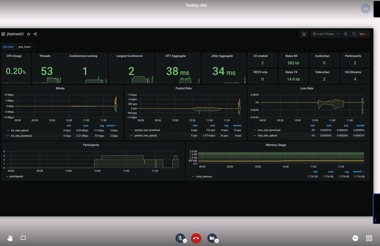Screen dimensions: 380x246
Task: Open microphone options chevron
Action: click(x=185, y=241)
